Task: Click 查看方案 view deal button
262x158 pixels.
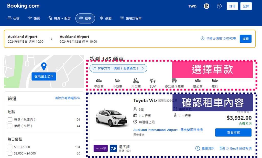Action: point(233,132)
